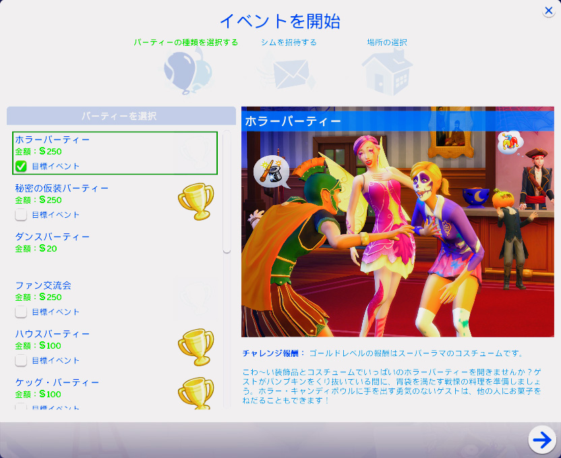Enable 目標イベント for ファン交流会
This screenshot has width=561, height=458.
click(22, 312)
